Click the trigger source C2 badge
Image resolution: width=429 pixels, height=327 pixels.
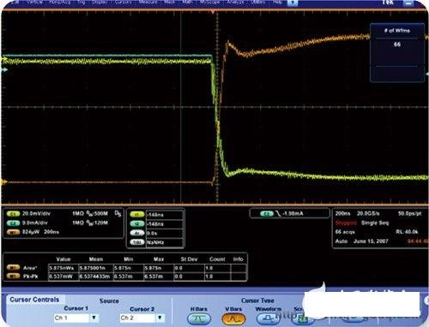click(266, 214)
